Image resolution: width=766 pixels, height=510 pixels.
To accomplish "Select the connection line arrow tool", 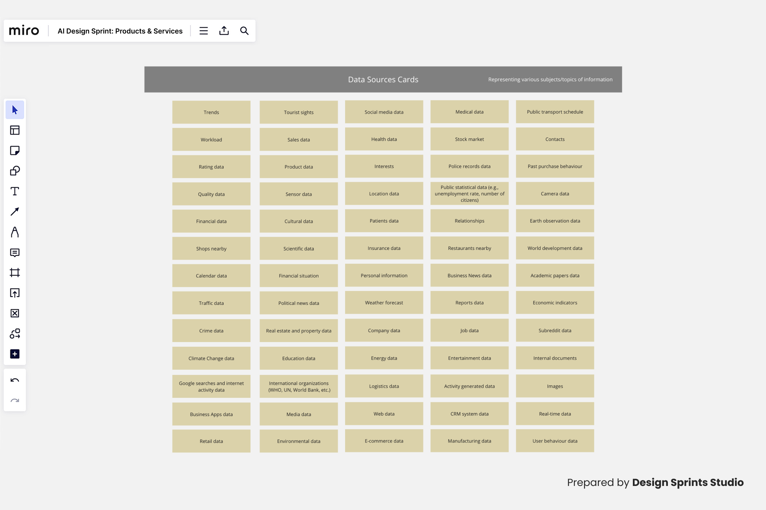I will click(x=15, y=212).
